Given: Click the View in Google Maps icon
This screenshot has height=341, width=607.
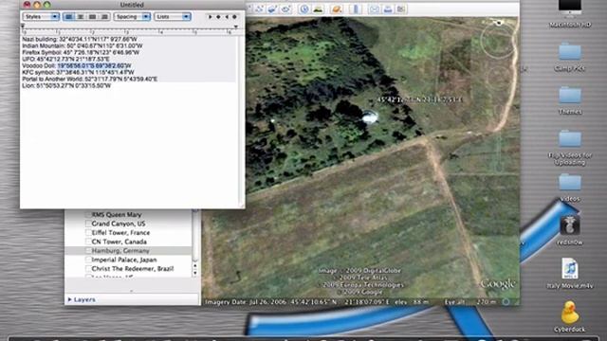Looking at the screenshot, I should click(401, 9).
